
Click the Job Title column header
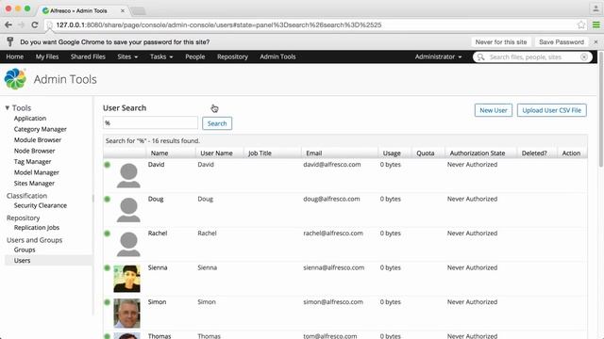point(260,153)
